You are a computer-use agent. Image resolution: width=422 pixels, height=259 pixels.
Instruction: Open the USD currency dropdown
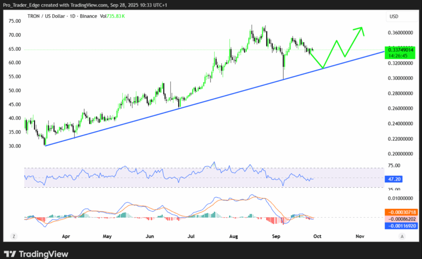[402, 17]
